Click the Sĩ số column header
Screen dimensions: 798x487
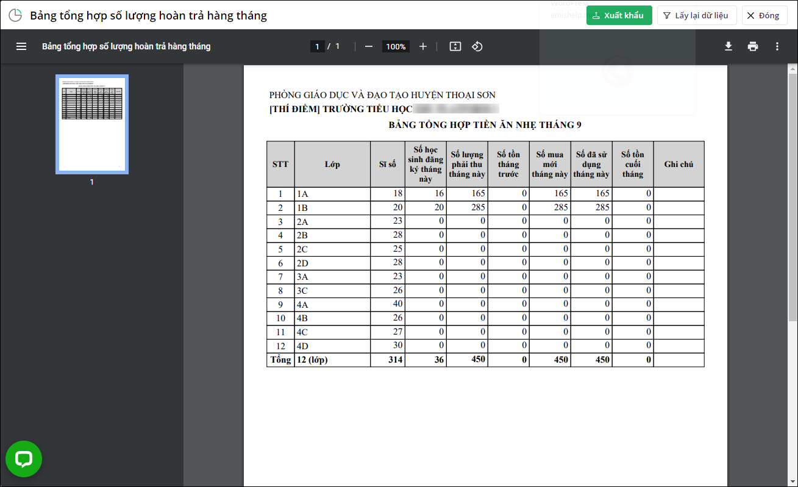click(x=388, y=164)
